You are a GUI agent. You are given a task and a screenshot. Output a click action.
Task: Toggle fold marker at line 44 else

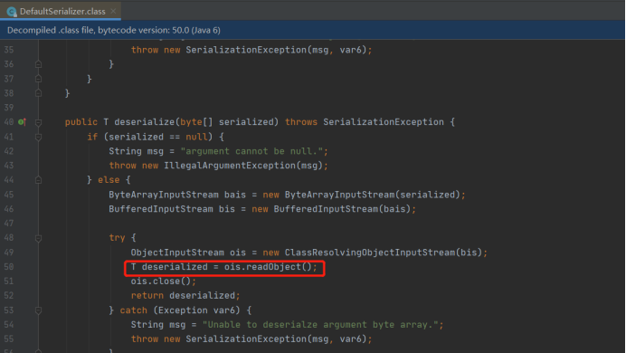point(38,180)
